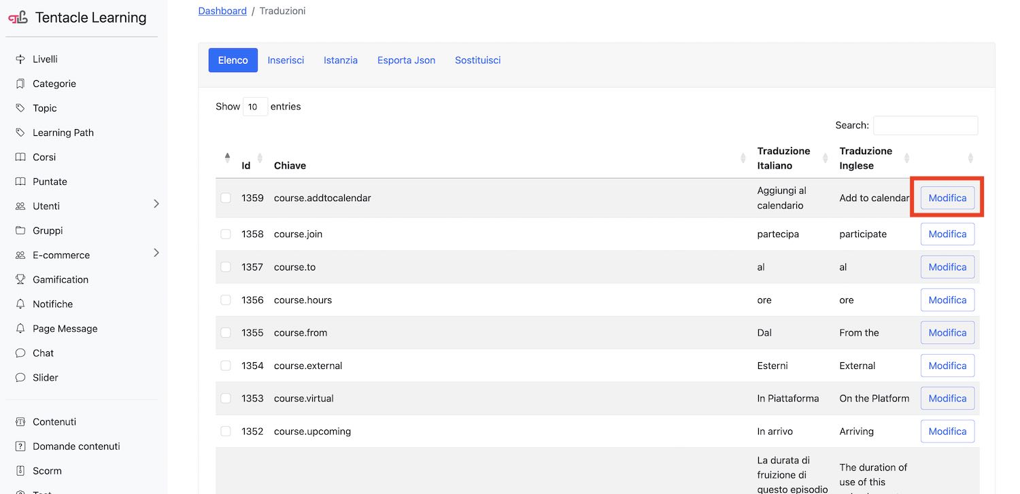
Task: Click the Notifiche bell icon
Action: [x=20, y=304]
